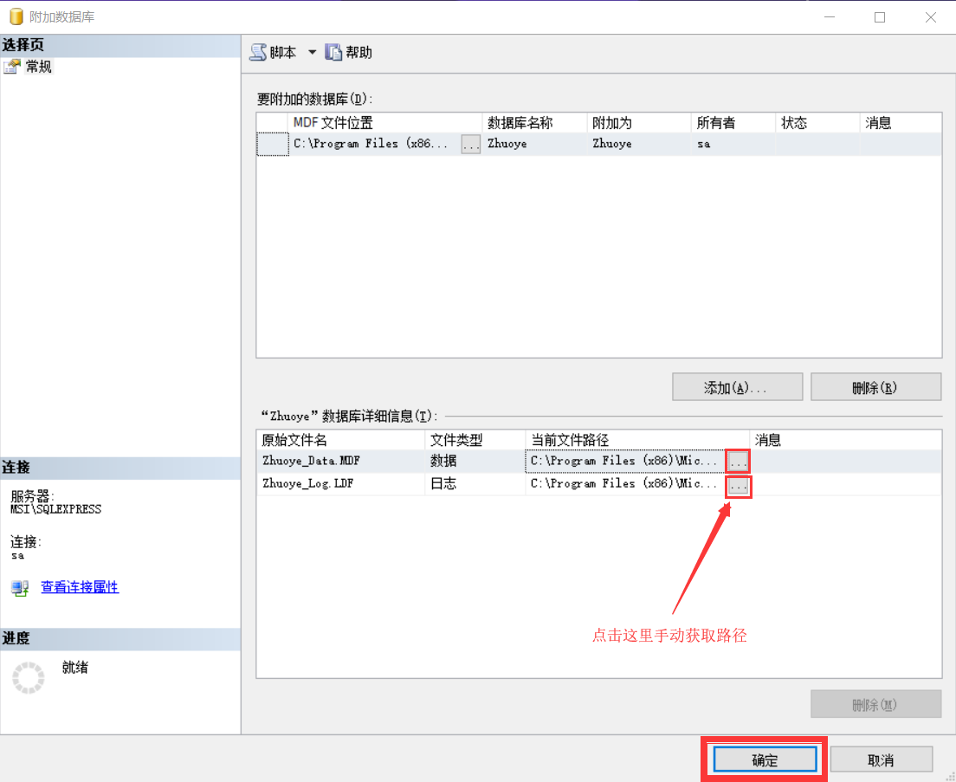Click the Zhuoye_Log.LDF current path field
956x782 pixels.
(x=625, y=484)
